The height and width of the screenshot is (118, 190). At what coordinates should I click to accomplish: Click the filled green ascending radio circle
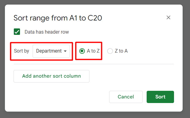click(82, 51)
